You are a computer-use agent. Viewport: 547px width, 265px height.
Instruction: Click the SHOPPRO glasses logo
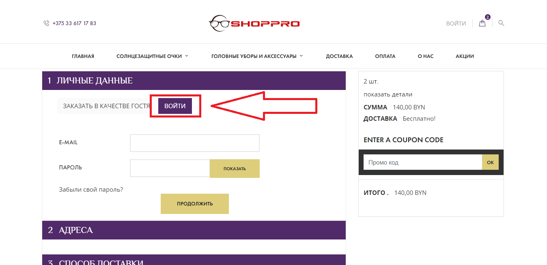point(254,24)
